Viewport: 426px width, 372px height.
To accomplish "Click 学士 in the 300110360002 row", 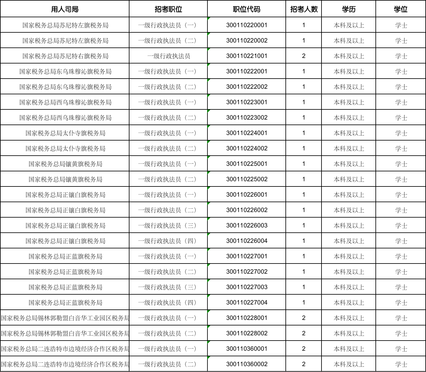I will pyautogui.click(x=401, y=364).
